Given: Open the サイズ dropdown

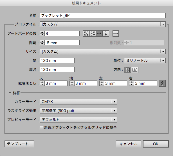Looking at the screenshot, I should tap(103, 52).
